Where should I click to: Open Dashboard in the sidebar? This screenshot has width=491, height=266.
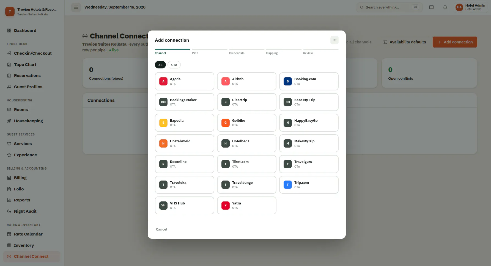32,31
